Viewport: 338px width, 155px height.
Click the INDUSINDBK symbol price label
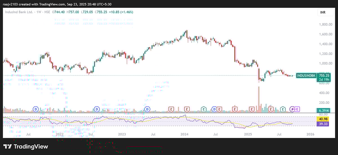[x=306, y=75]
